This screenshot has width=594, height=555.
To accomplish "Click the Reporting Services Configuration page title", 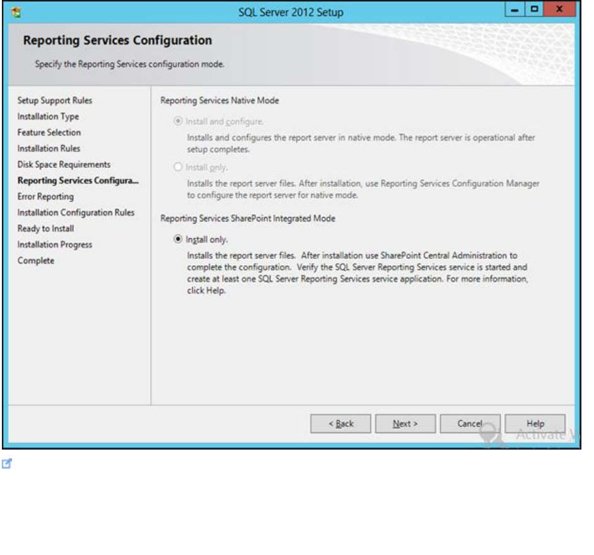I will [117, 40].
